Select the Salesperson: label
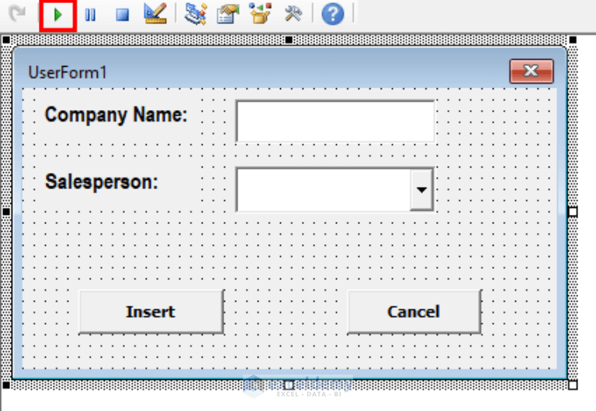 tap(102, 181)
